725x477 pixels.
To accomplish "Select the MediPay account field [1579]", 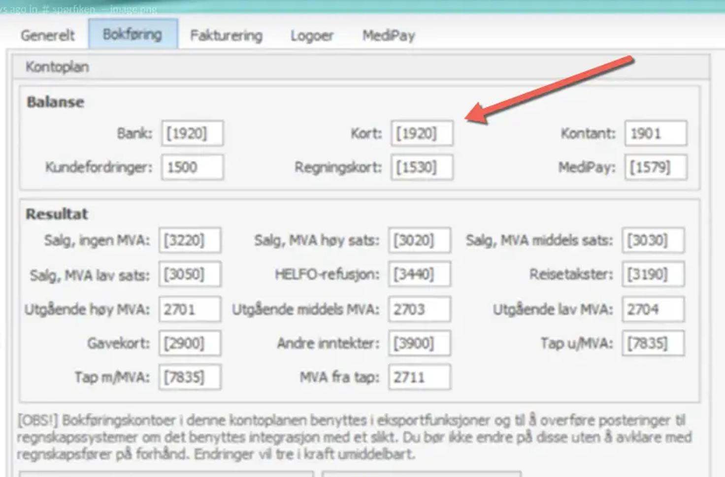I will (x=655, y=167).
